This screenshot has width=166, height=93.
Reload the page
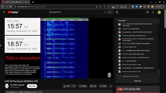pyautogui.click(x=10, y=6)
